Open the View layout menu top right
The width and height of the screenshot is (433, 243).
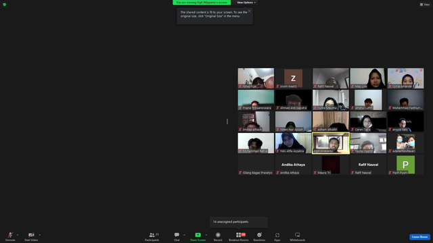pos(425,5)
